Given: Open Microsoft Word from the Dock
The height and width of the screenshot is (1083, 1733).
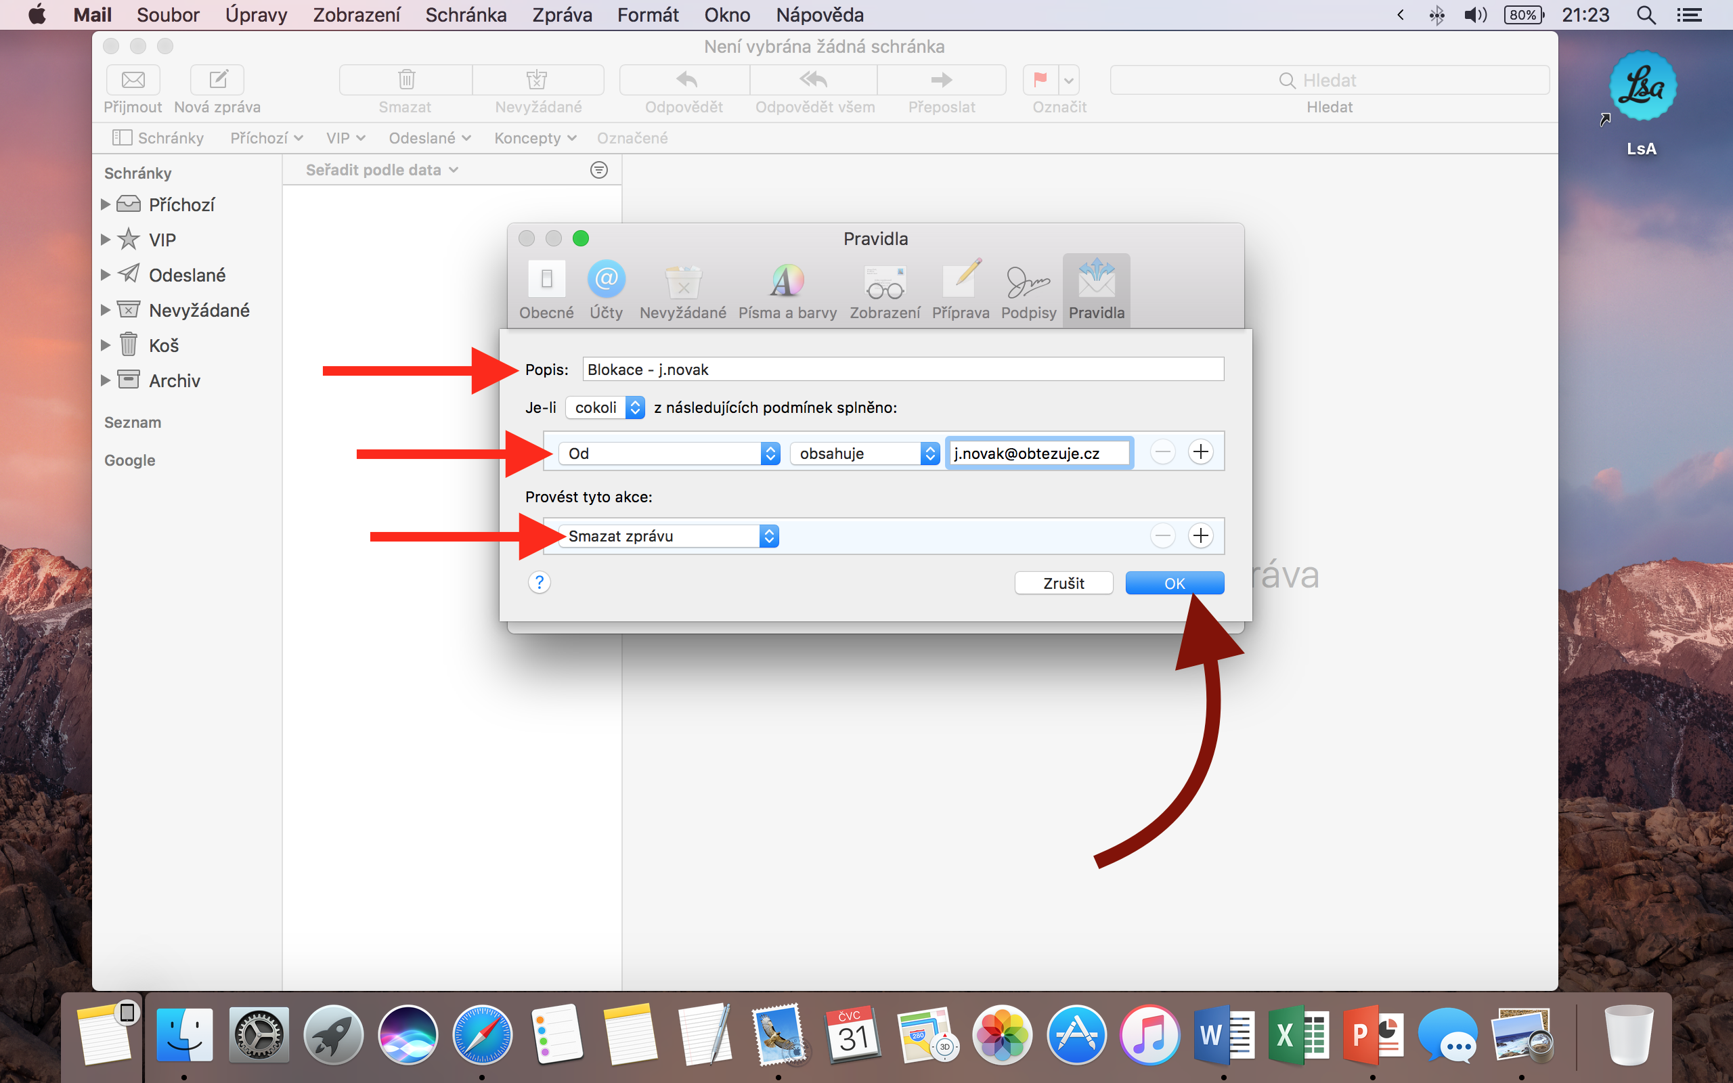Looking at the screenshot, I should [x=1224, y=1034].
